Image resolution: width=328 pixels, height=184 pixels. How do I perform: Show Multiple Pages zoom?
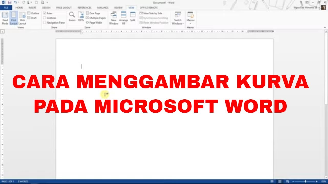[x=96, y=18]
